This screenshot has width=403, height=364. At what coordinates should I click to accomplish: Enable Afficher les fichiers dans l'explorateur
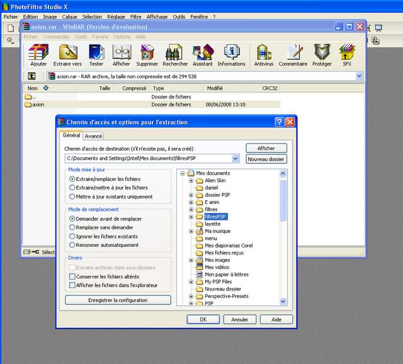[72, 285]
